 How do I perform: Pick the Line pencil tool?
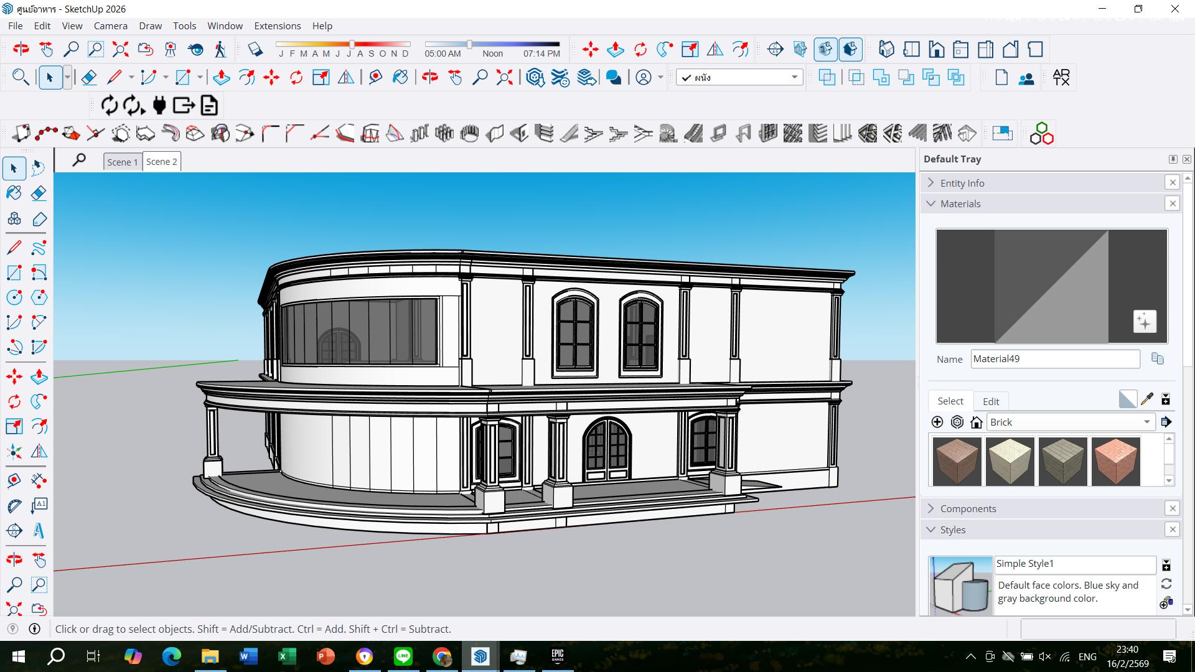coord(14,248)
